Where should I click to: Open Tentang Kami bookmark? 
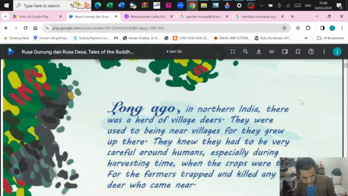[x=16, y=38]
